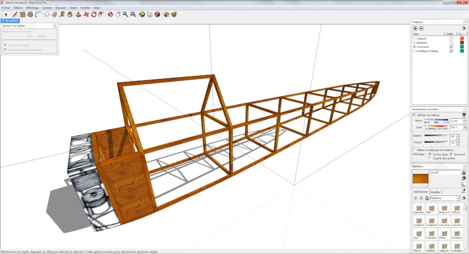Select the Arc drawing tool
This screenshot has height=254, width=469.
coord(38,14)
